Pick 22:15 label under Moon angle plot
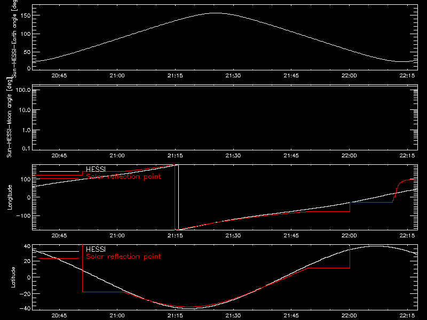The width and height of the screenshot is (427, 320). point(407,156)
